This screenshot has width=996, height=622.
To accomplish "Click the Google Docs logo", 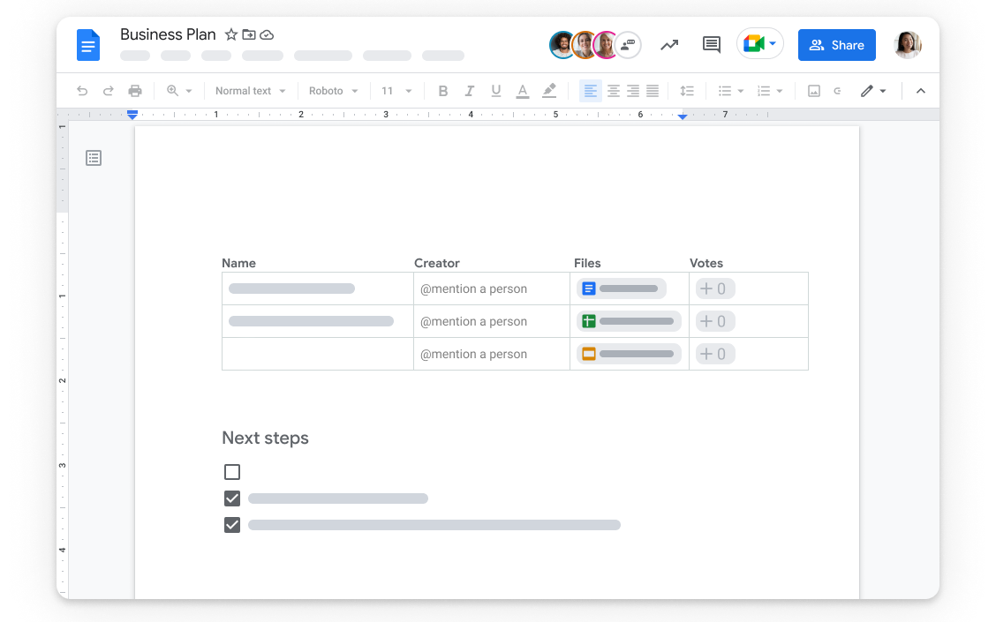I will (x=87, y=44).
